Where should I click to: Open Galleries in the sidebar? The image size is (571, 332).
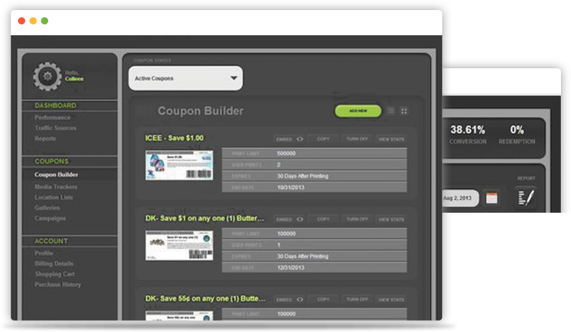[47, 208]
